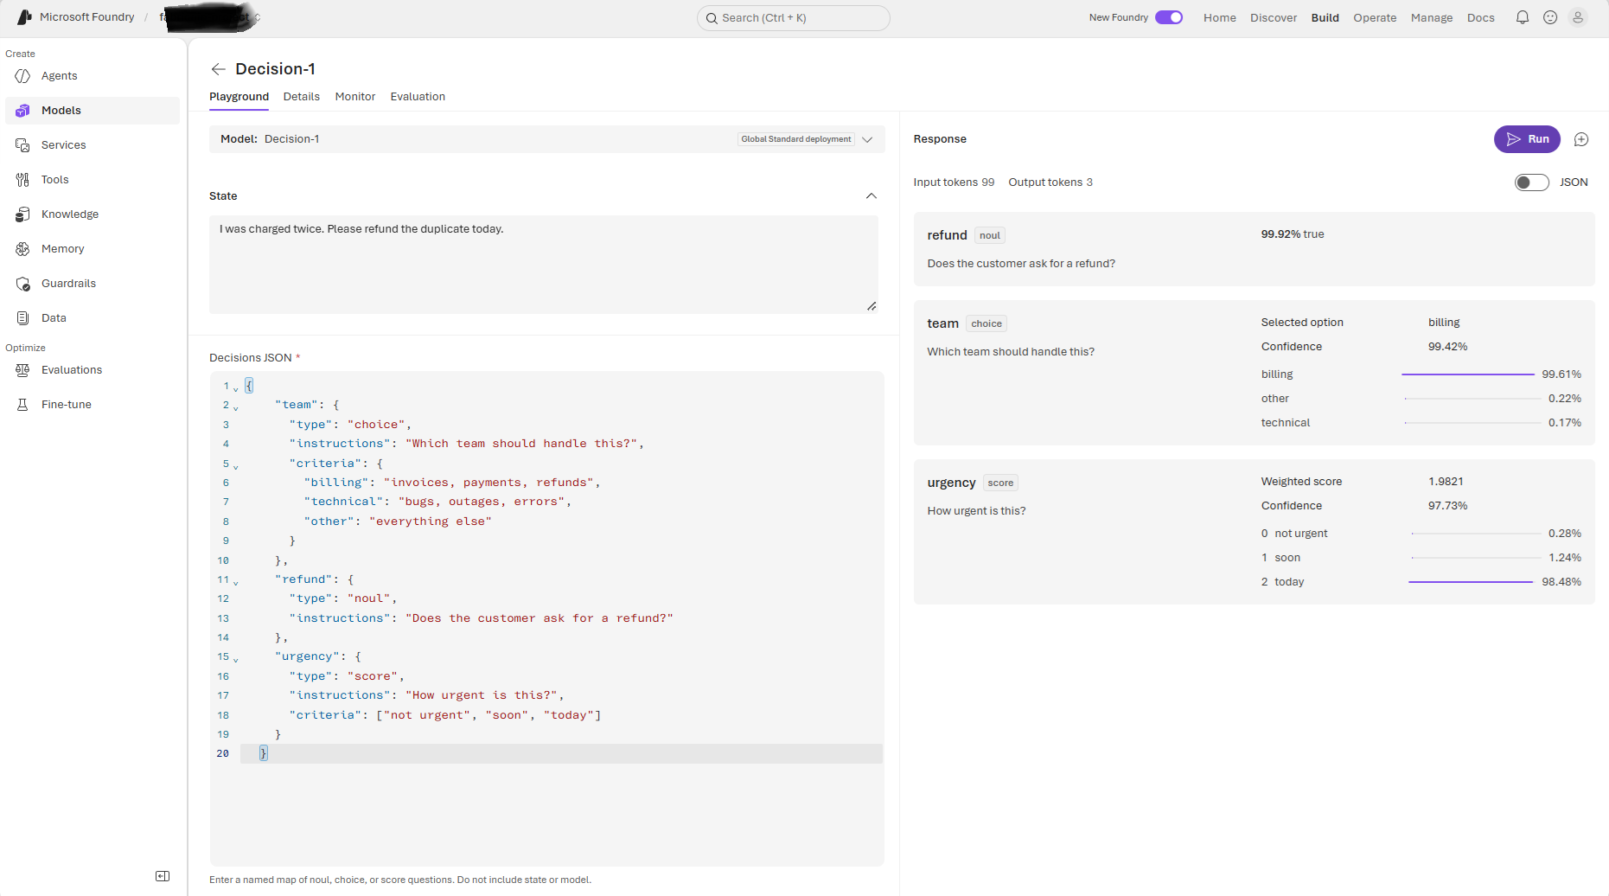The height and width of the screenshot is (896, 1609).
Task: Click the feedback smiley icon
Action: click(x=1550, y=17)
